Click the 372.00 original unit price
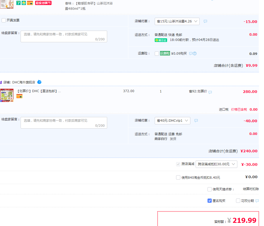Image resolution: width=264 pixels, height=226 pixels. (x=129, y=91)
